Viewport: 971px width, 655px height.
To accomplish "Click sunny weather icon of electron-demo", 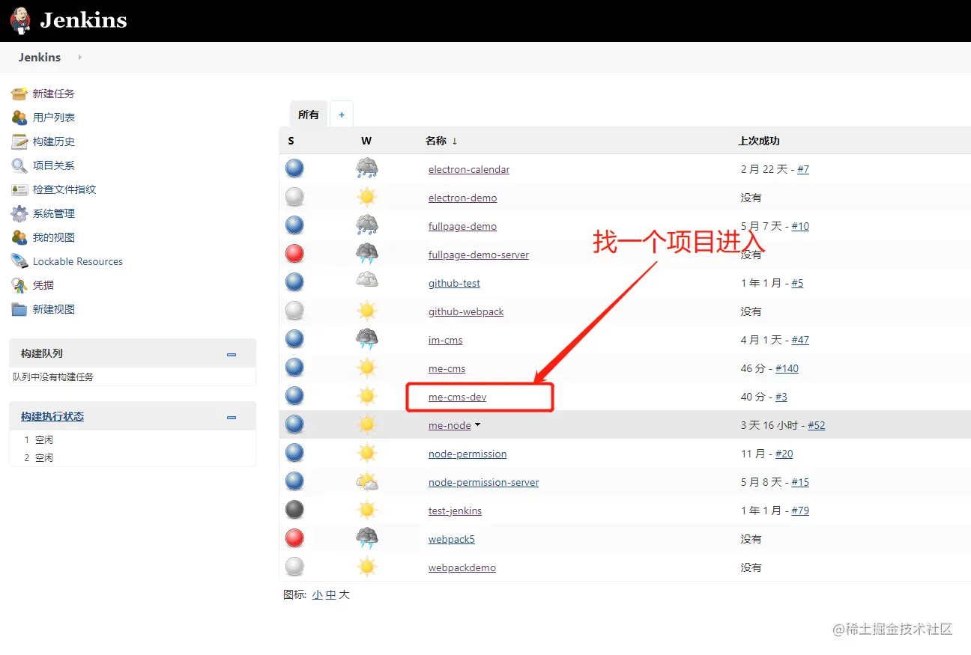I will [366, 197].
